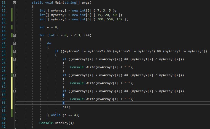Click 'while (n == 4);' condition
This screenshot has width=210, height=129.
pos(65,115)
